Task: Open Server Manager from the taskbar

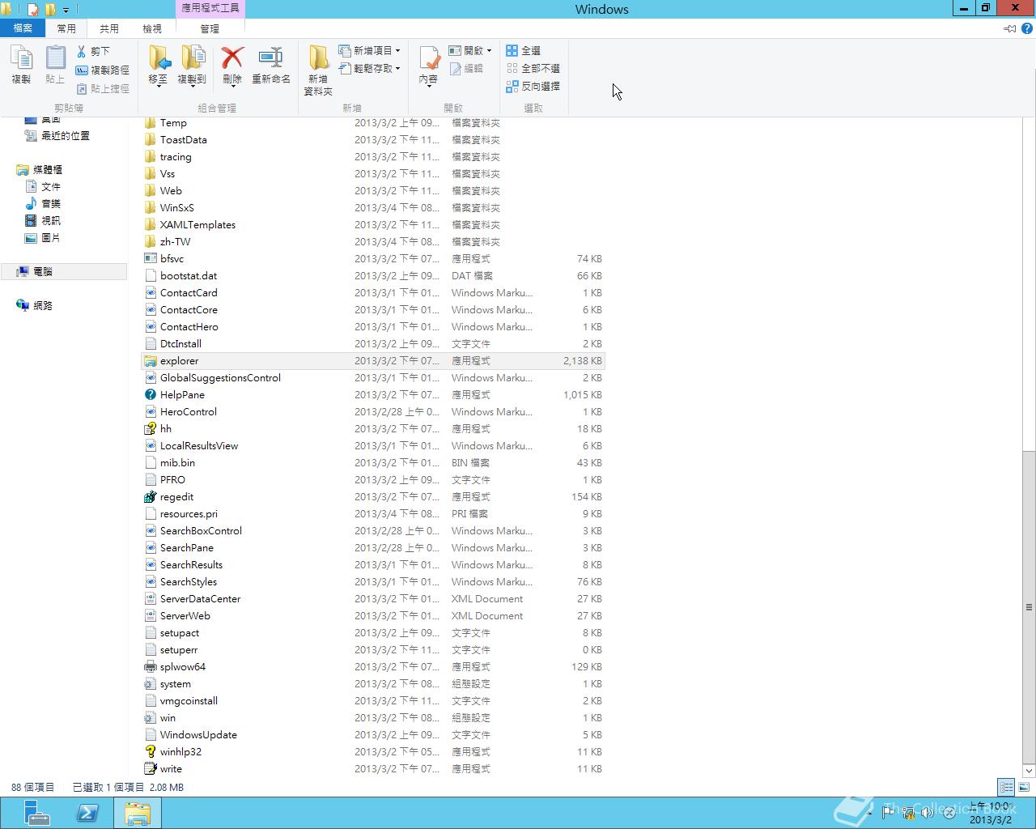Action: pyautogui.click(x=36, y=813)
